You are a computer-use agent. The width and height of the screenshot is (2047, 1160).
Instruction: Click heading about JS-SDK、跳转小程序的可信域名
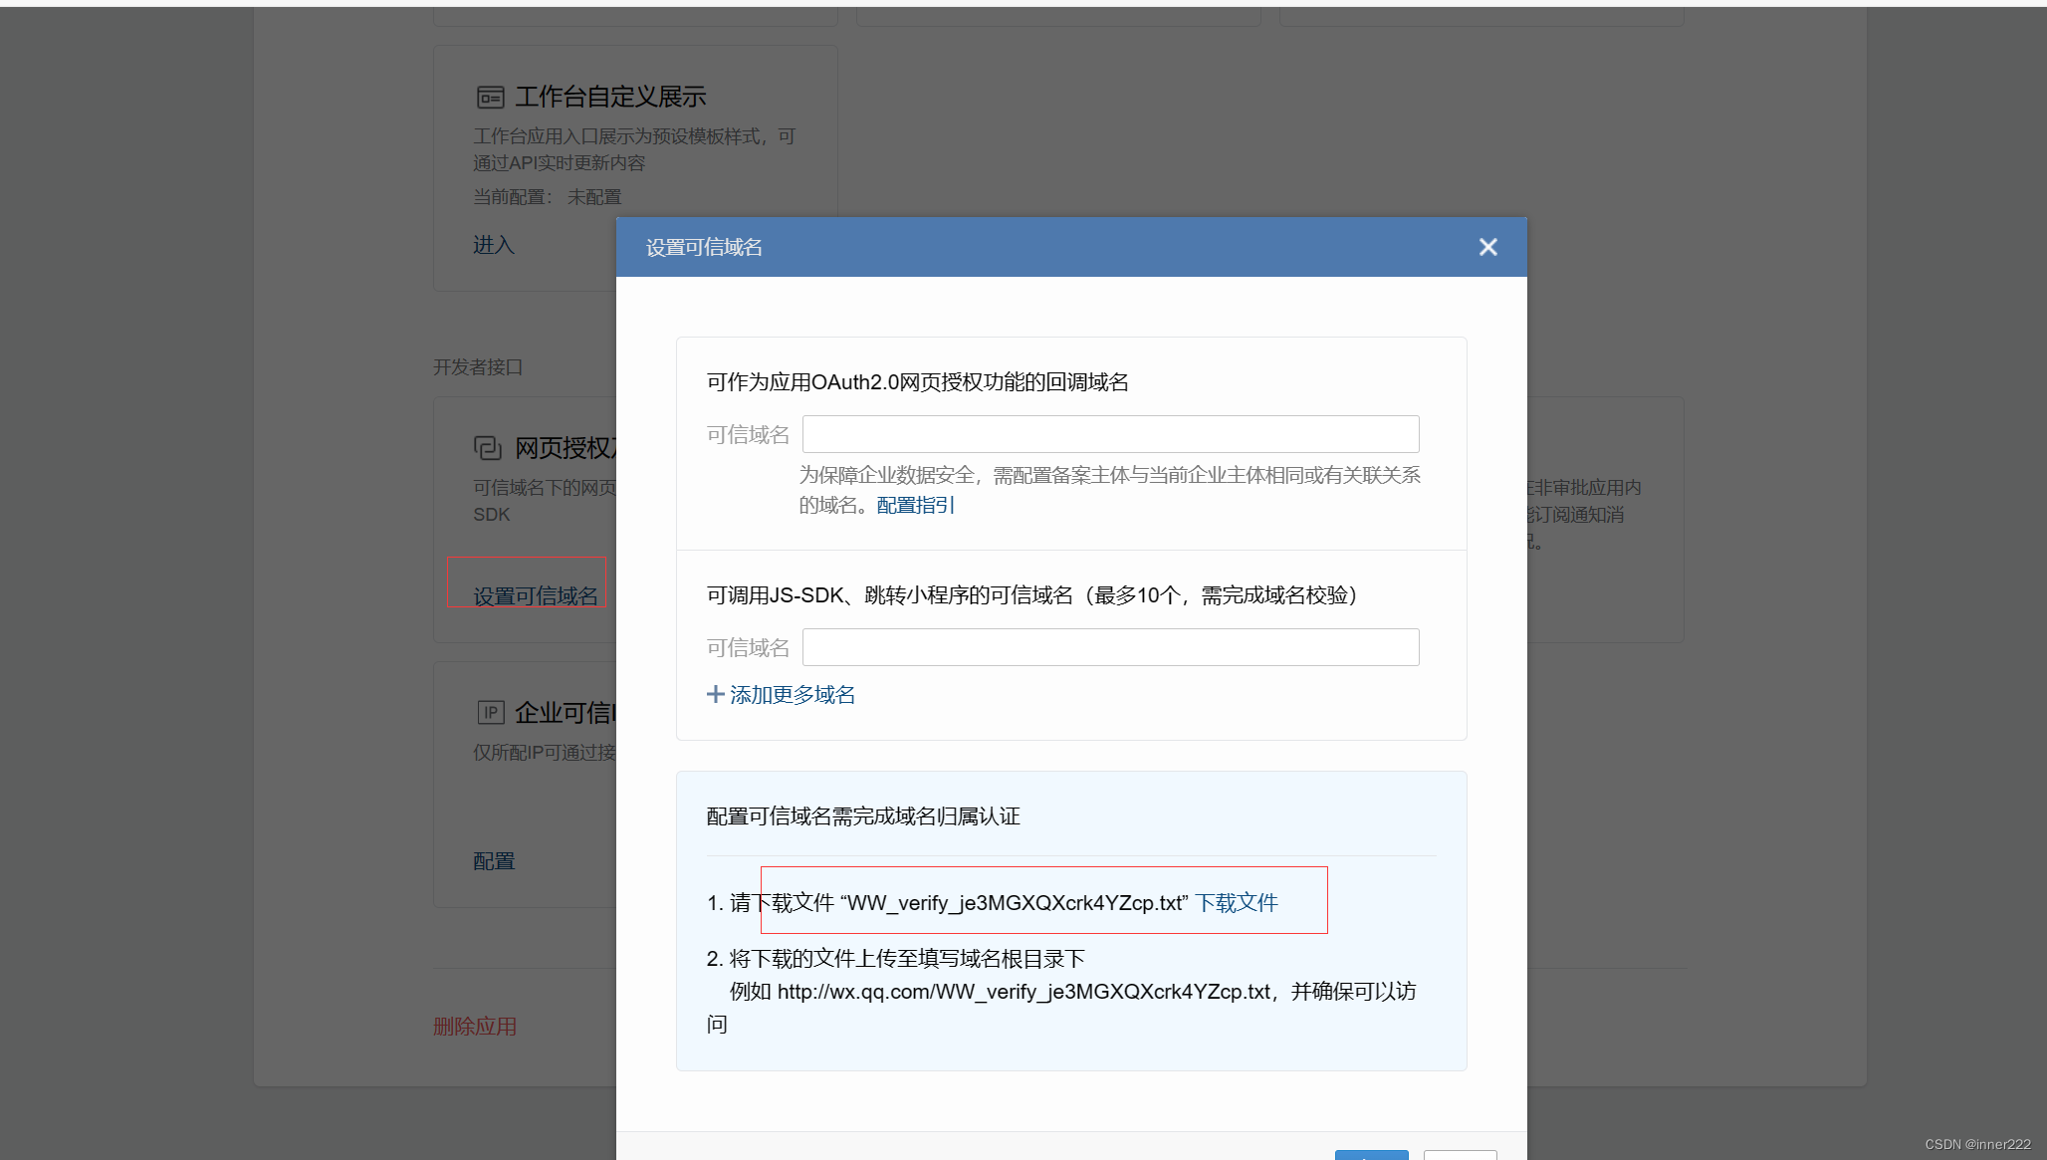1033,595
